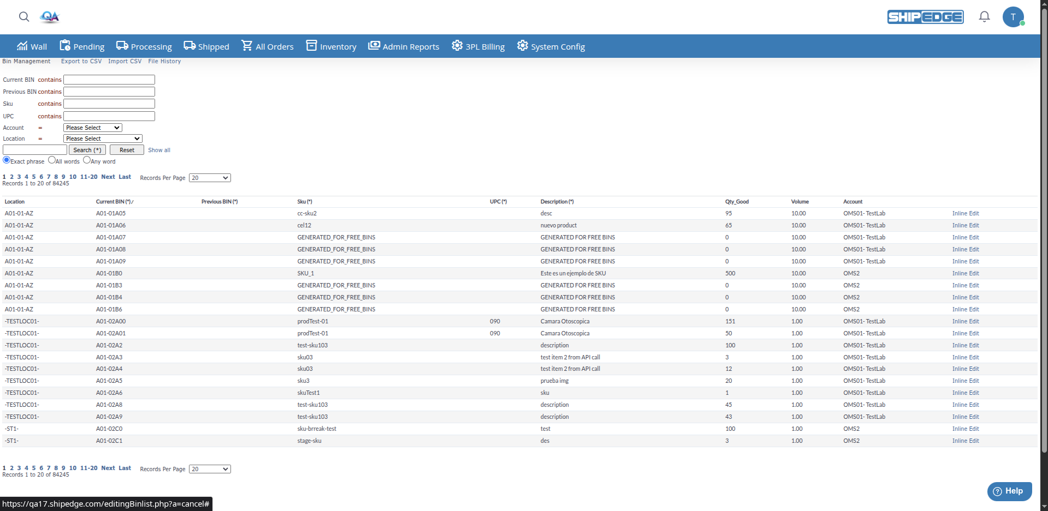Click top pagination Last link

click(x=125, y=177)
